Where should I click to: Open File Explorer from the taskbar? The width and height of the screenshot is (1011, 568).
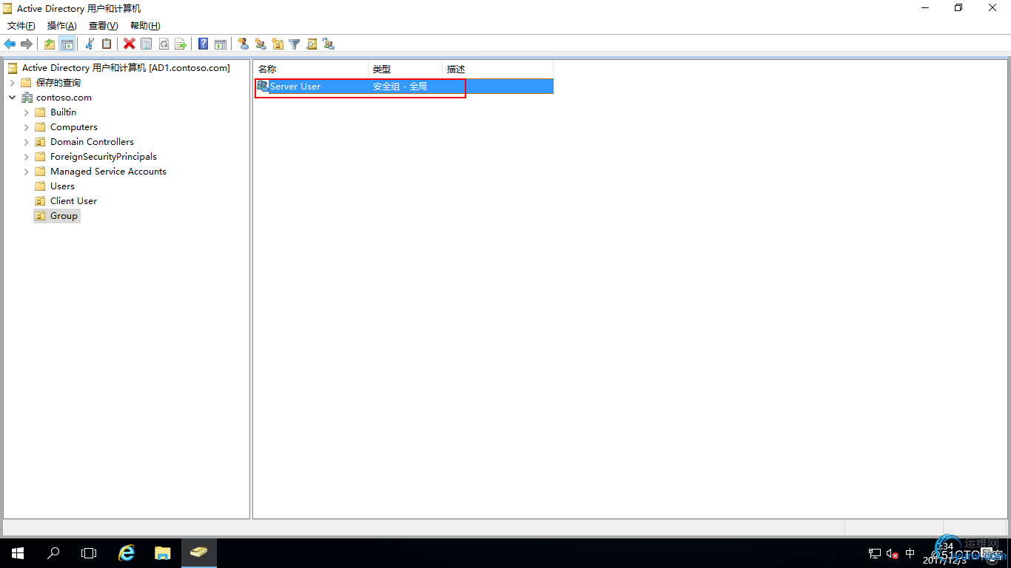coord(163,552)
